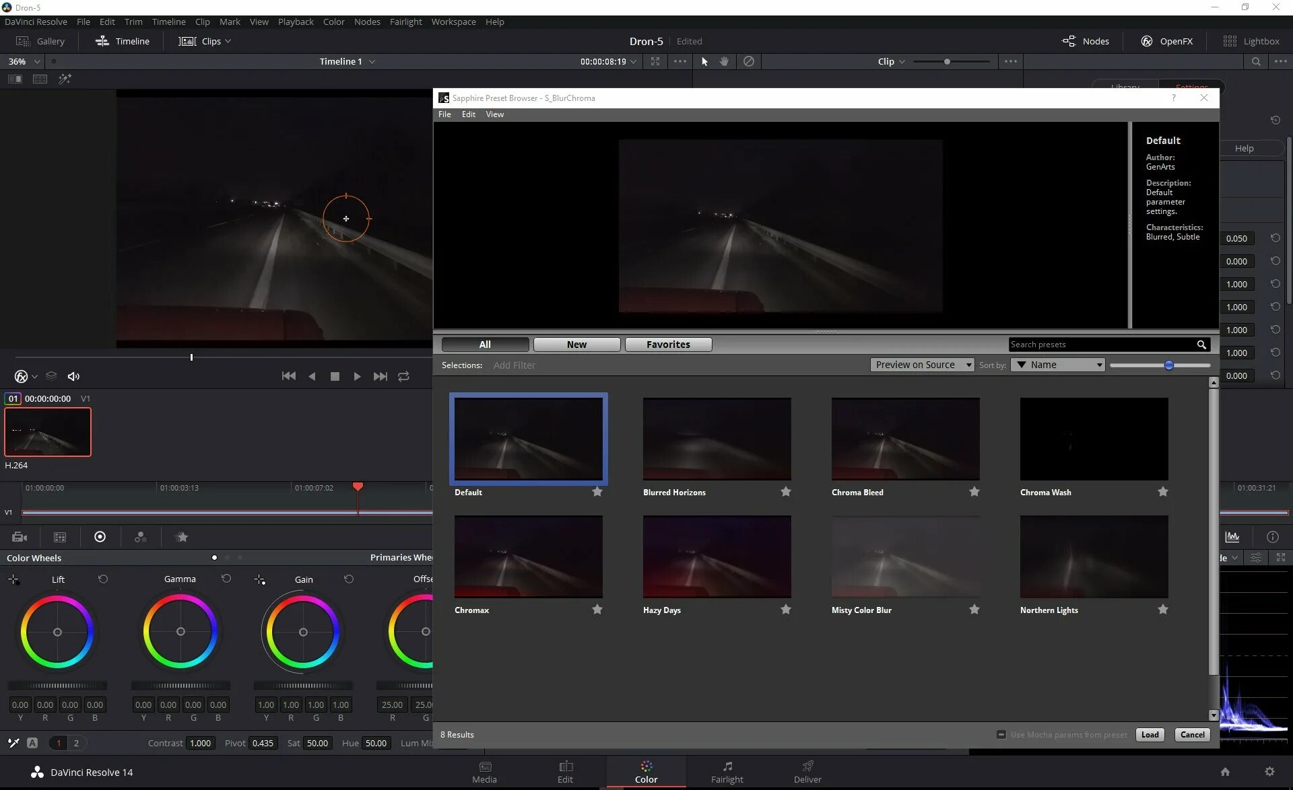The image size is (1293, 790).
Task: Enable Use Mocha params from preset
Action: (1001, 735)
